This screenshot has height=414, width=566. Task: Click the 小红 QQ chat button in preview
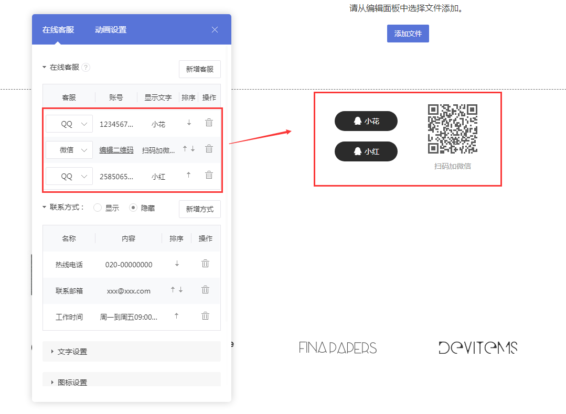[366, 151]
